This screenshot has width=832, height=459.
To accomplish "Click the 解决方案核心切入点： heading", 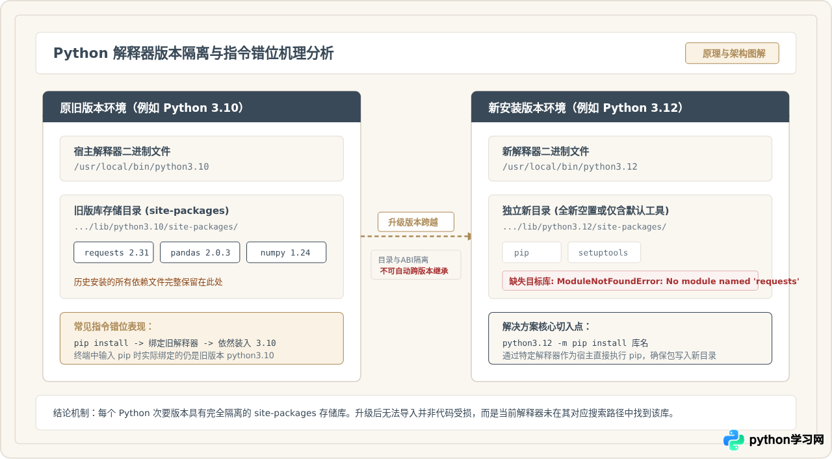I will click(547, 326).
